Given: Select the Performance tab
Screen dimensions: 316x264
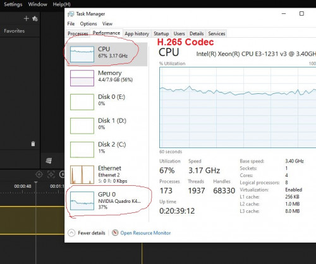Looking at the screenshot, I should (x=106, y=33).
